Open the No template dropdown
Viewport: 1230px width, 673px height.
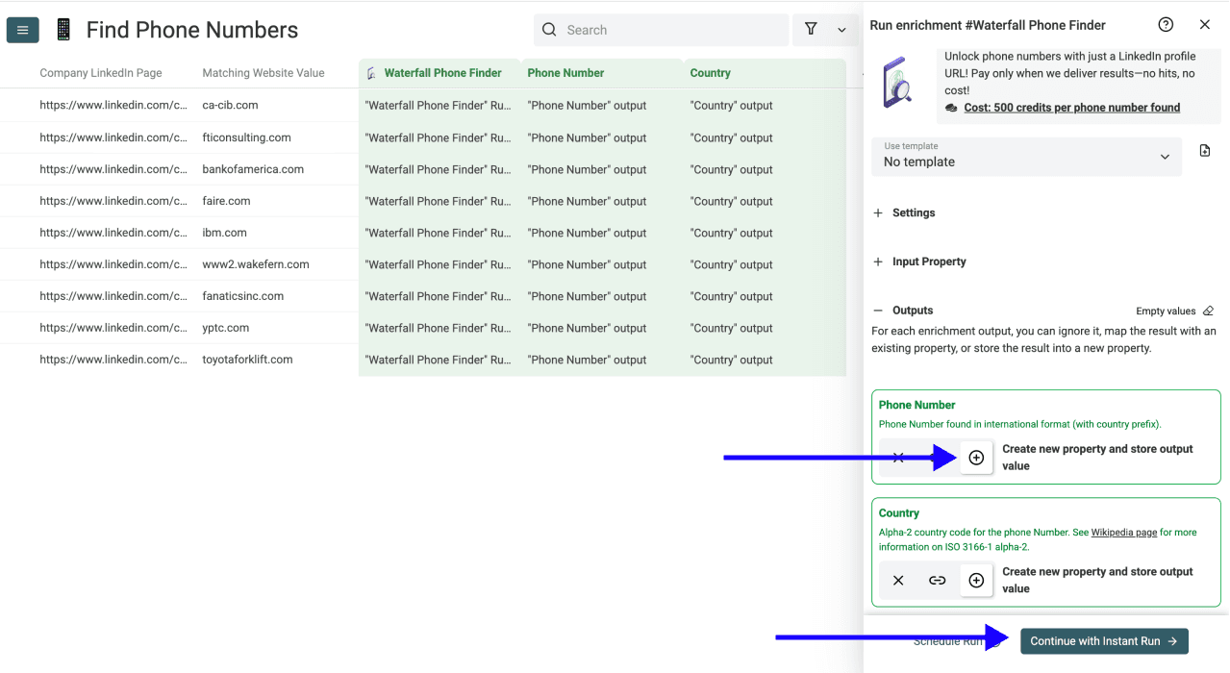(x=1026, y=157)
